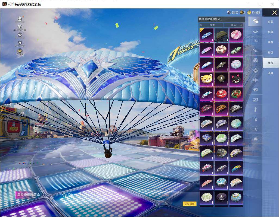Click the 和平精英模拟器高清版 window title
279x217 pixels.
click(24, 4)
